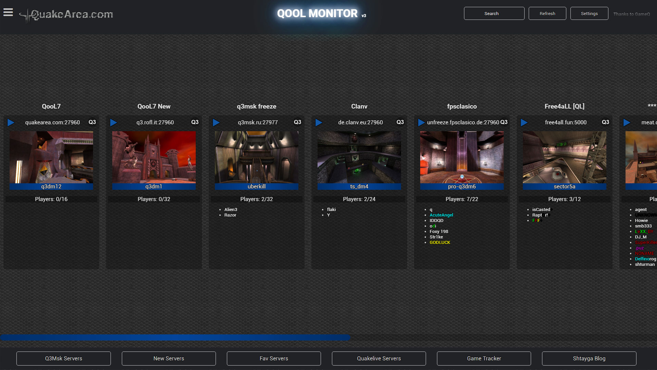This screenshot has width=657, height=370.
Task: Select address free4all.fun:5000
Action: 566,122
